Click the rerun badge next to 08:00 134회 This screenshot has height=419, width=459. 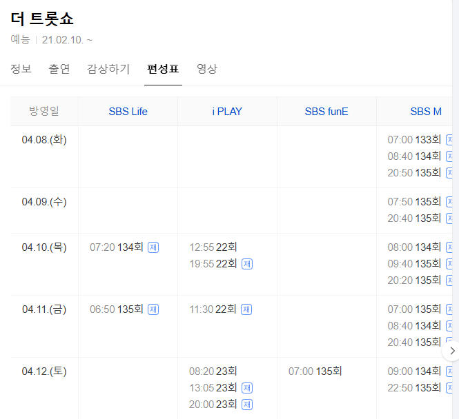449,247
